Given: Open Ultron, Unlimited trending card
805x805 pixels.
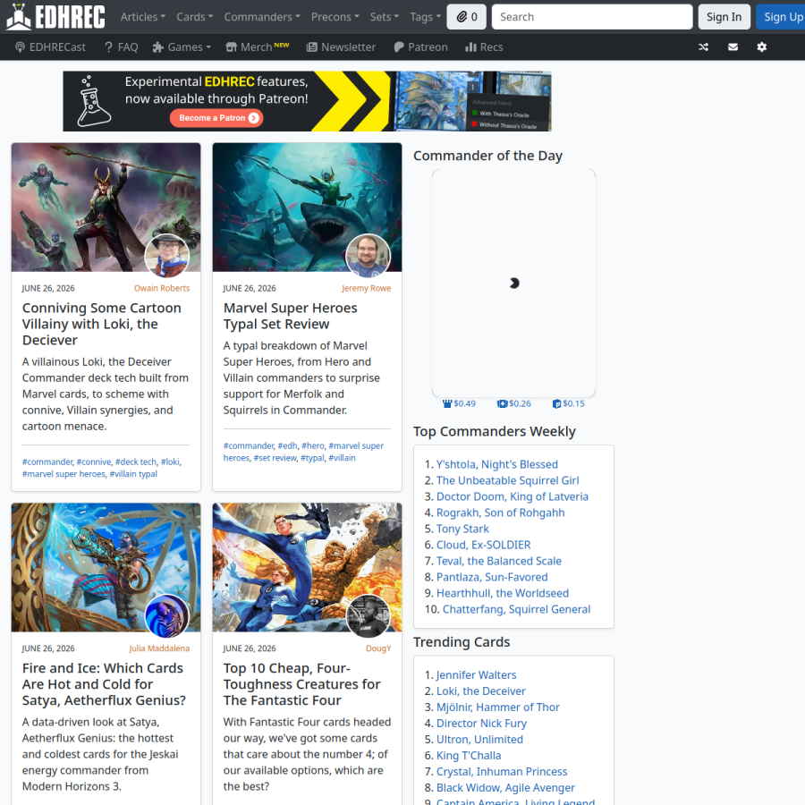Looking at the screenshot, I should click(480, 740).
